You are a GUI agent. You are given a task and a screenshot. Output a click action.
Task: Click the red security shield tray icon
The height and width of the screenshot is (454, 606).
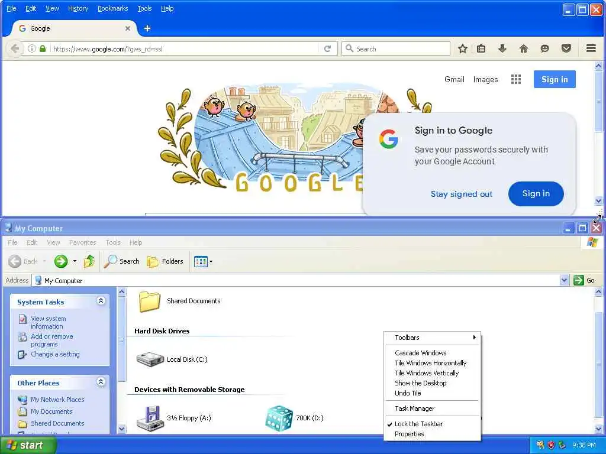click(551, 445)
